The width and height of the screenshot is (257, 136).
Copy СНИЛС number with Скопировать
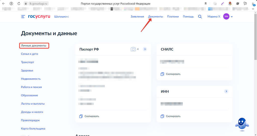(x=171, y=74)
